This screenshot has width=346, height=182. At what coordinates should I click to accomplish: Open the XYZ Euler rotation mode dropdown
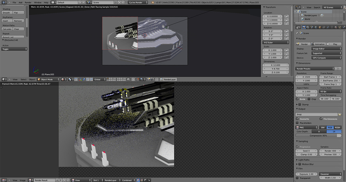point(276,42)
